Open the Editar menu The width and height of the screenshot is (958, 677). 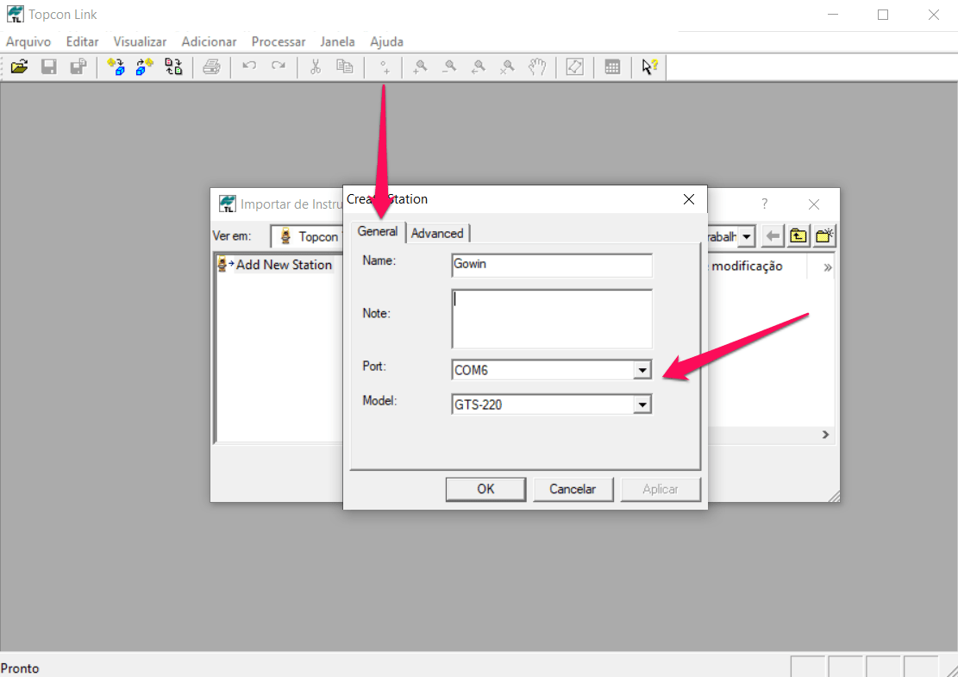83,41
